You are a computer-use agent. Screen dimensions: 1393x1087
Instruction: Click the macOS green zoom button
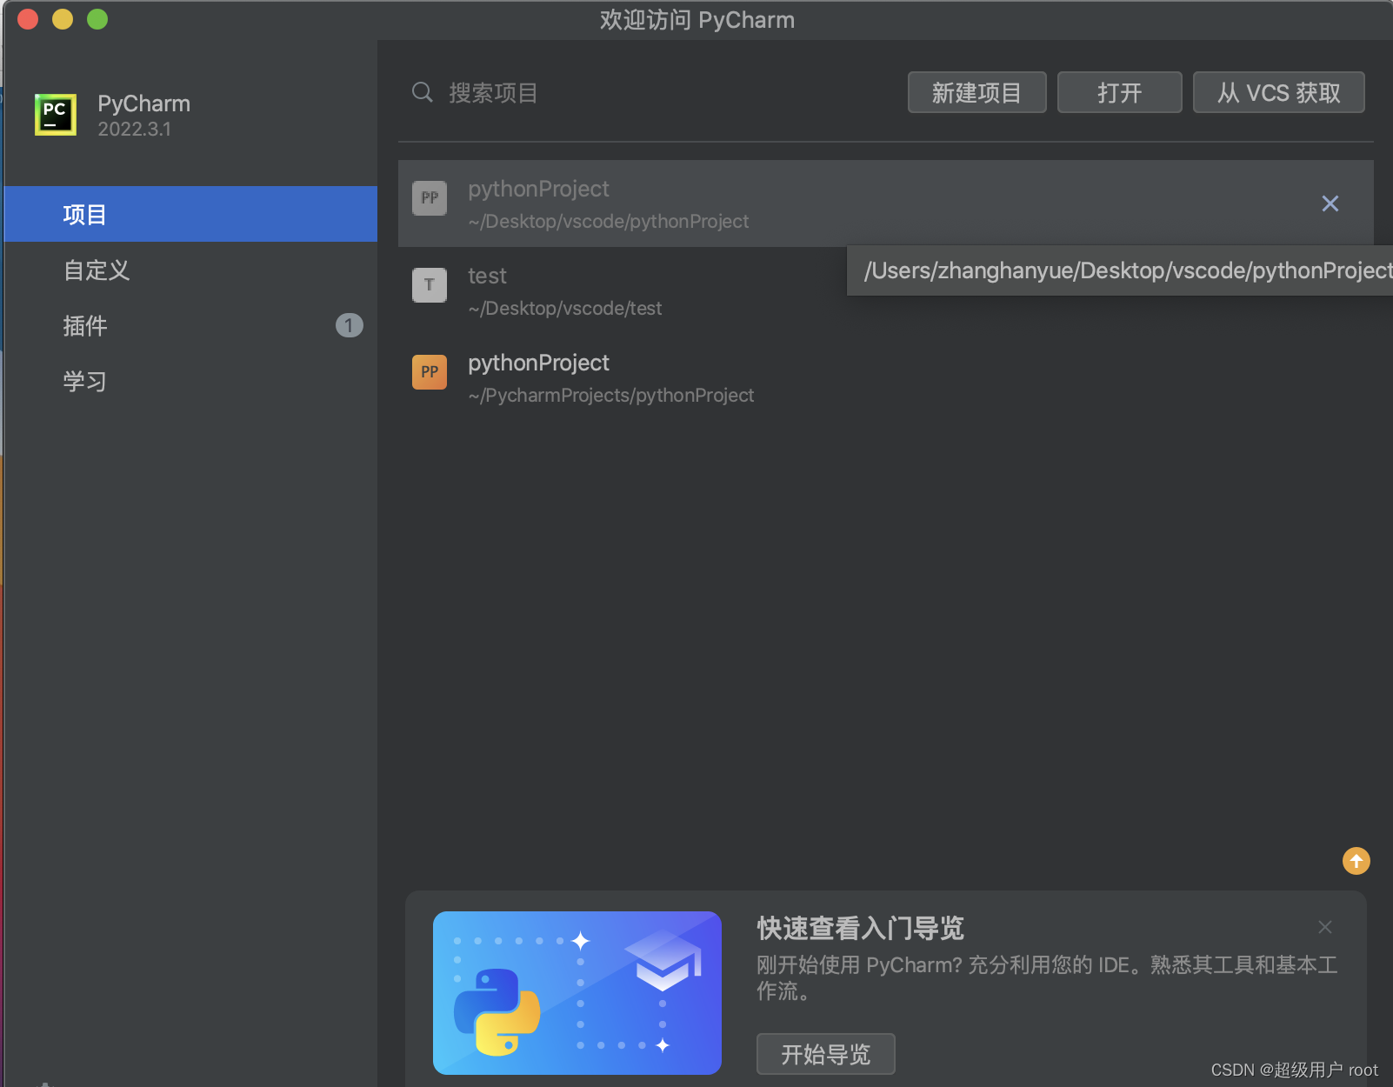97,19
